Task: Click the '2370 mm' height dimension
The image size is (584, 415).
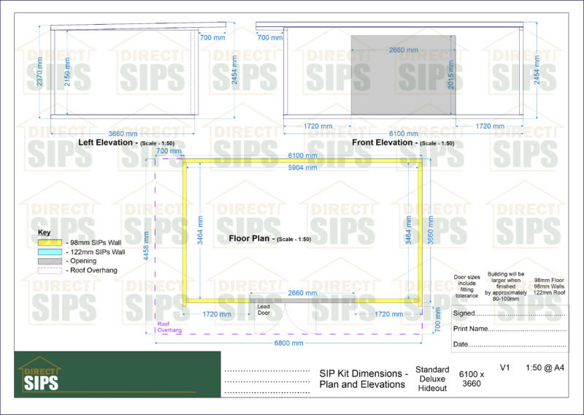Action: [x=39, y=71]
